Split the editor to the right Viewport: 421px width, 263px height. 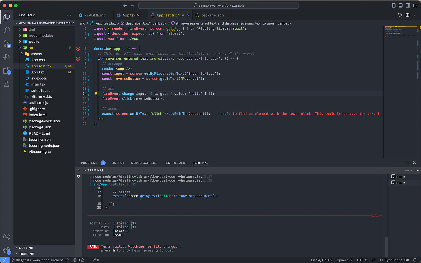coord(407,15)
